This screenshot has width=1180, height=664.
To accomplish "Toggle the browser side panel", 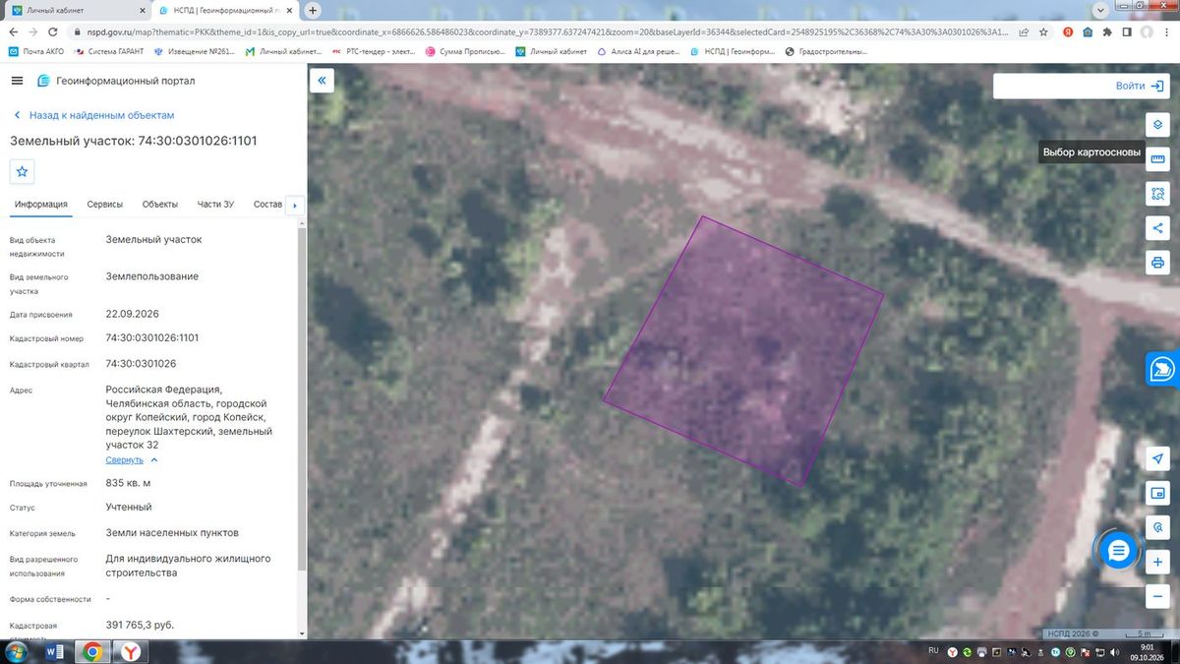I will click(x=1128, y=31).
